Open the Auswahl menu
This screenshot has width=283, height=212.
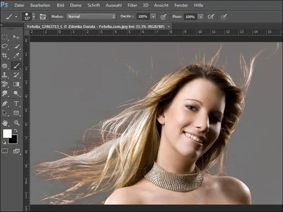tap(114, 5)
